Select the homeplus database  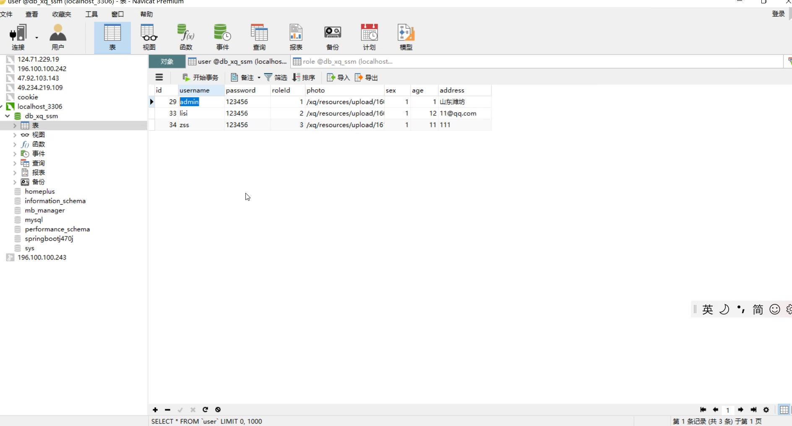[x=40, y=191]
